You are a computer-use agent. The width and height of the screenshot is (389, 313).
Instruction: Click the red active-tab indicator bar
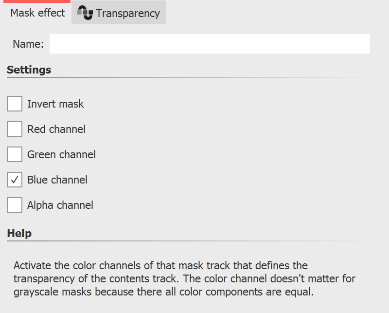coord(36,2)
